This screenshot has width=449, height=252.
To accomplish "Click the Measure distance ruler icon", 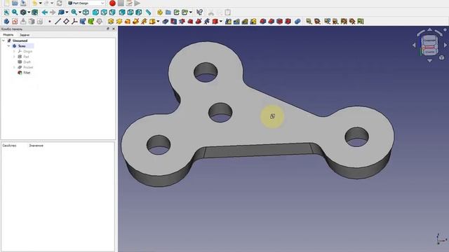I will 148,13.
